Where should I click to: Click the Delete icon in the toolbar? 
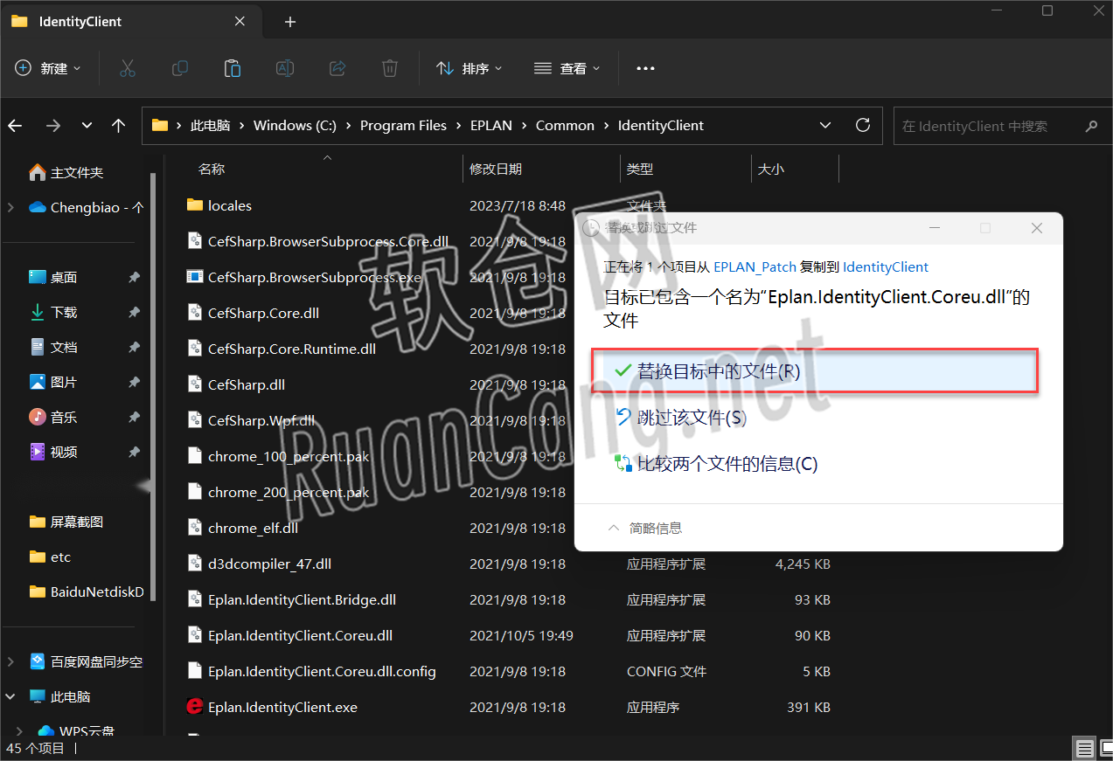[389, 67]
